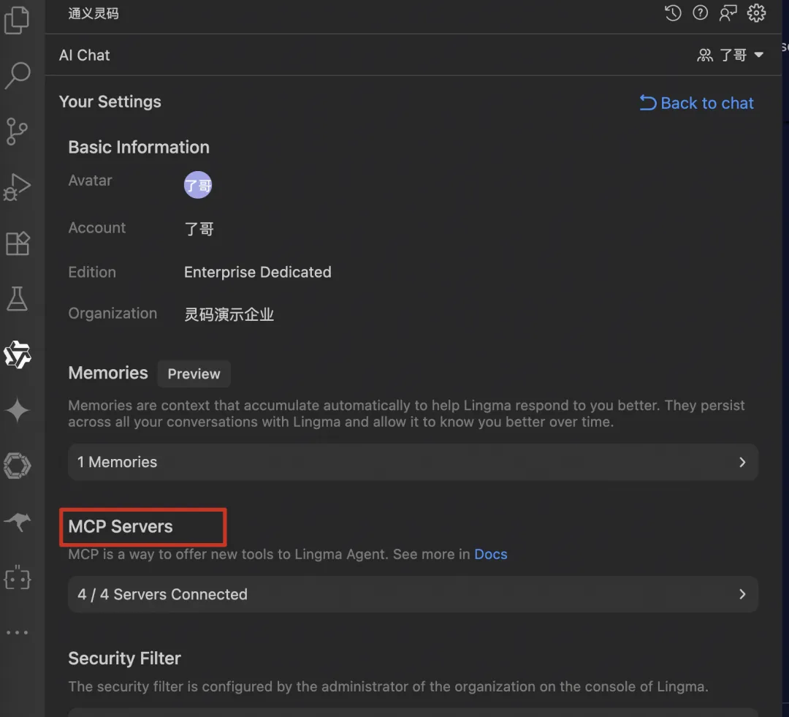This screenshot has width=789, height=717.
Task: Expand the 1 Memories row
Action: [413, 462]
